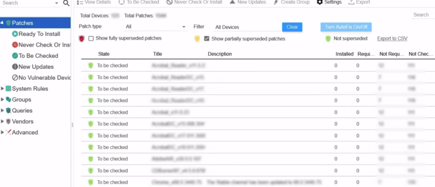Image resolution: width=435 pixels, height=187 pixels.
Task: Click the All Devices filter field
Action: tap(248, 27)
